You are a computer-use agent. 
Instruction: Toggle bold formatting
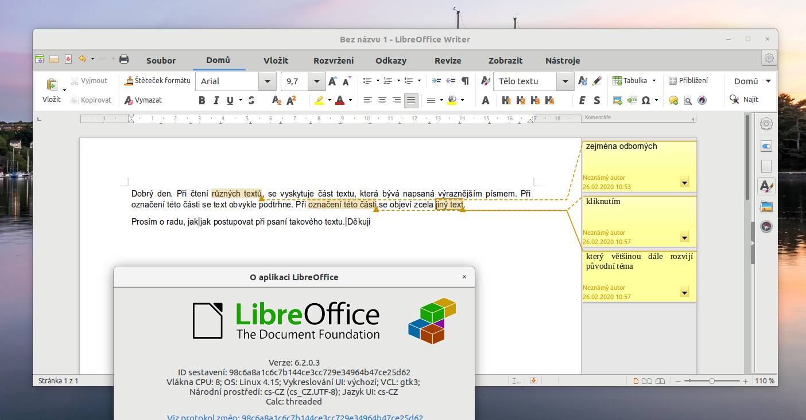point(201,100)
